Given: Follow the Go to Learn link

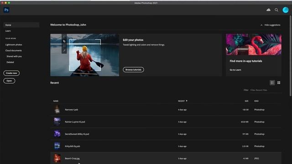Looking at the screenshot, I should [235, 70].
